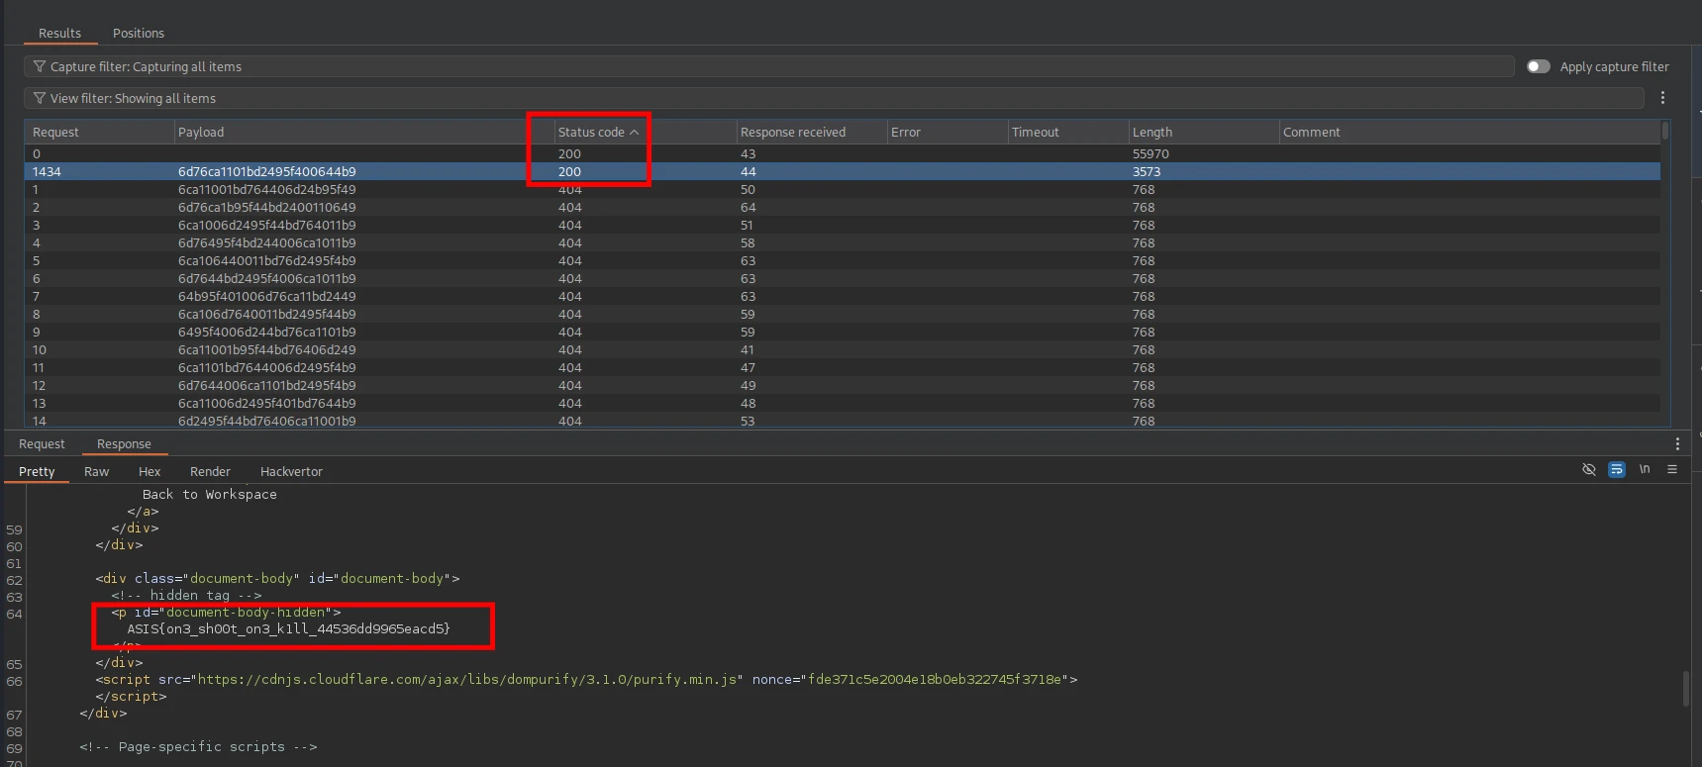Open the response panel three-dot menu
The height and width of the screenshot is (767, 1702).
[1677, 444]
